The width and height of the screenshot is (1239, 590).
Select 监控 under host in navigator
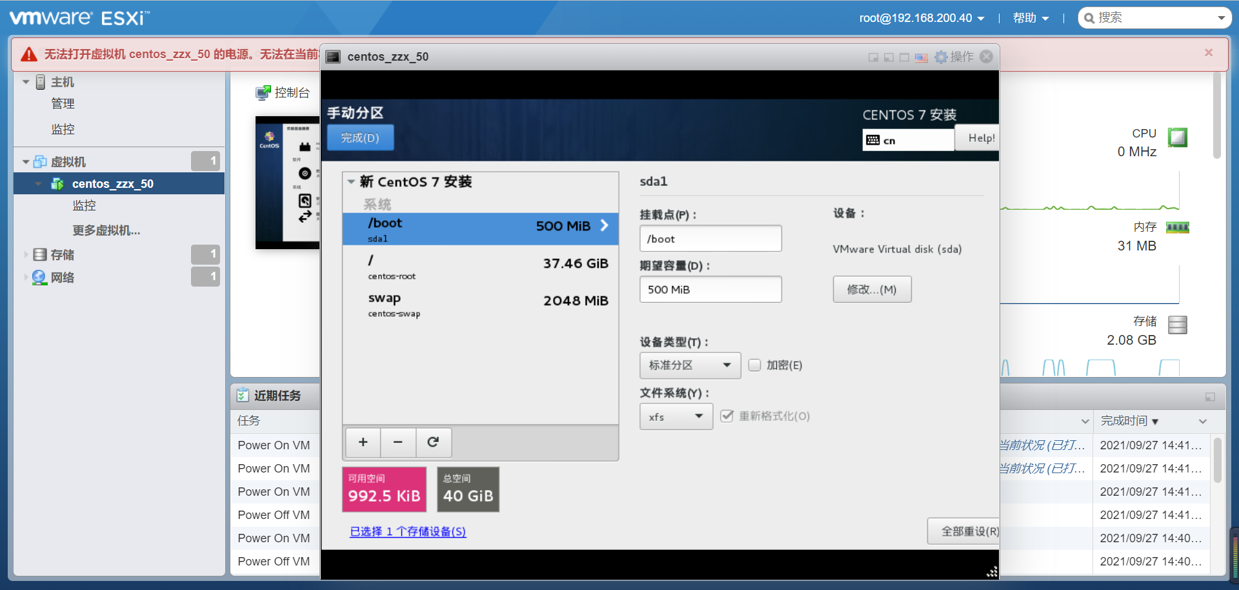pyautogui.click(x=63, y=129)
